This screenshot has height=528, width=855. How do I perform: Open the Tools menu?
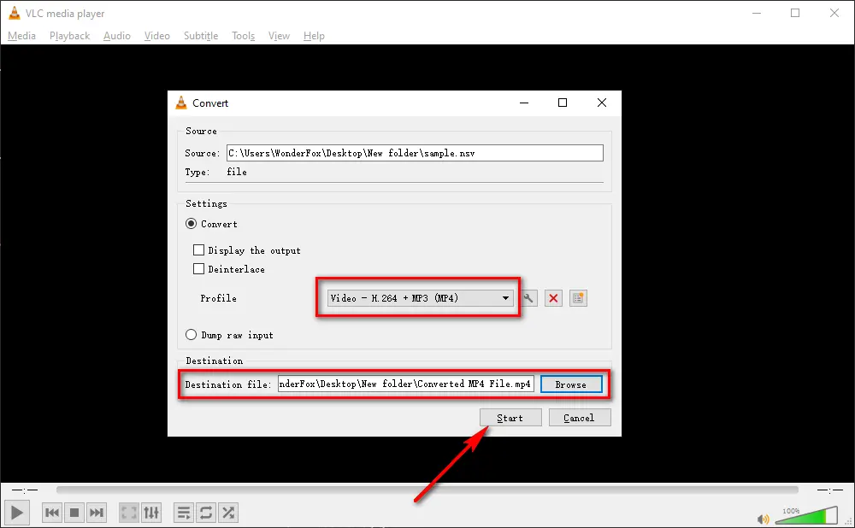[x=243, y=35]
